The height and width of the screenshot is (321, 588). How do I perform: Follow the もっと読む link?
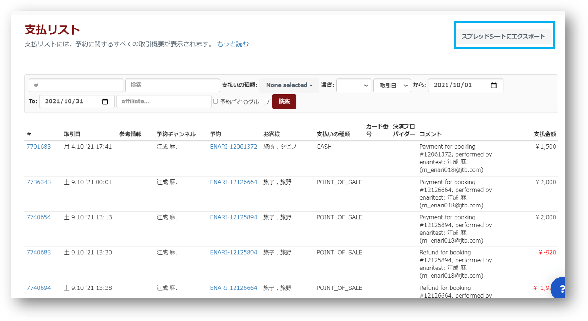pyautogui.click(x=232, y=44)
